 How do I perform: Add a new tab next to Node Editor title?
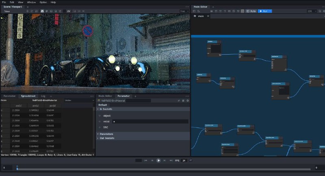click(213, 7)
